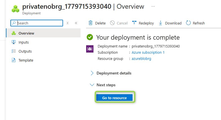This screenshot has height=120, width=221.
Task: Click the Deployment details heading text
Action: pos(114,73)
